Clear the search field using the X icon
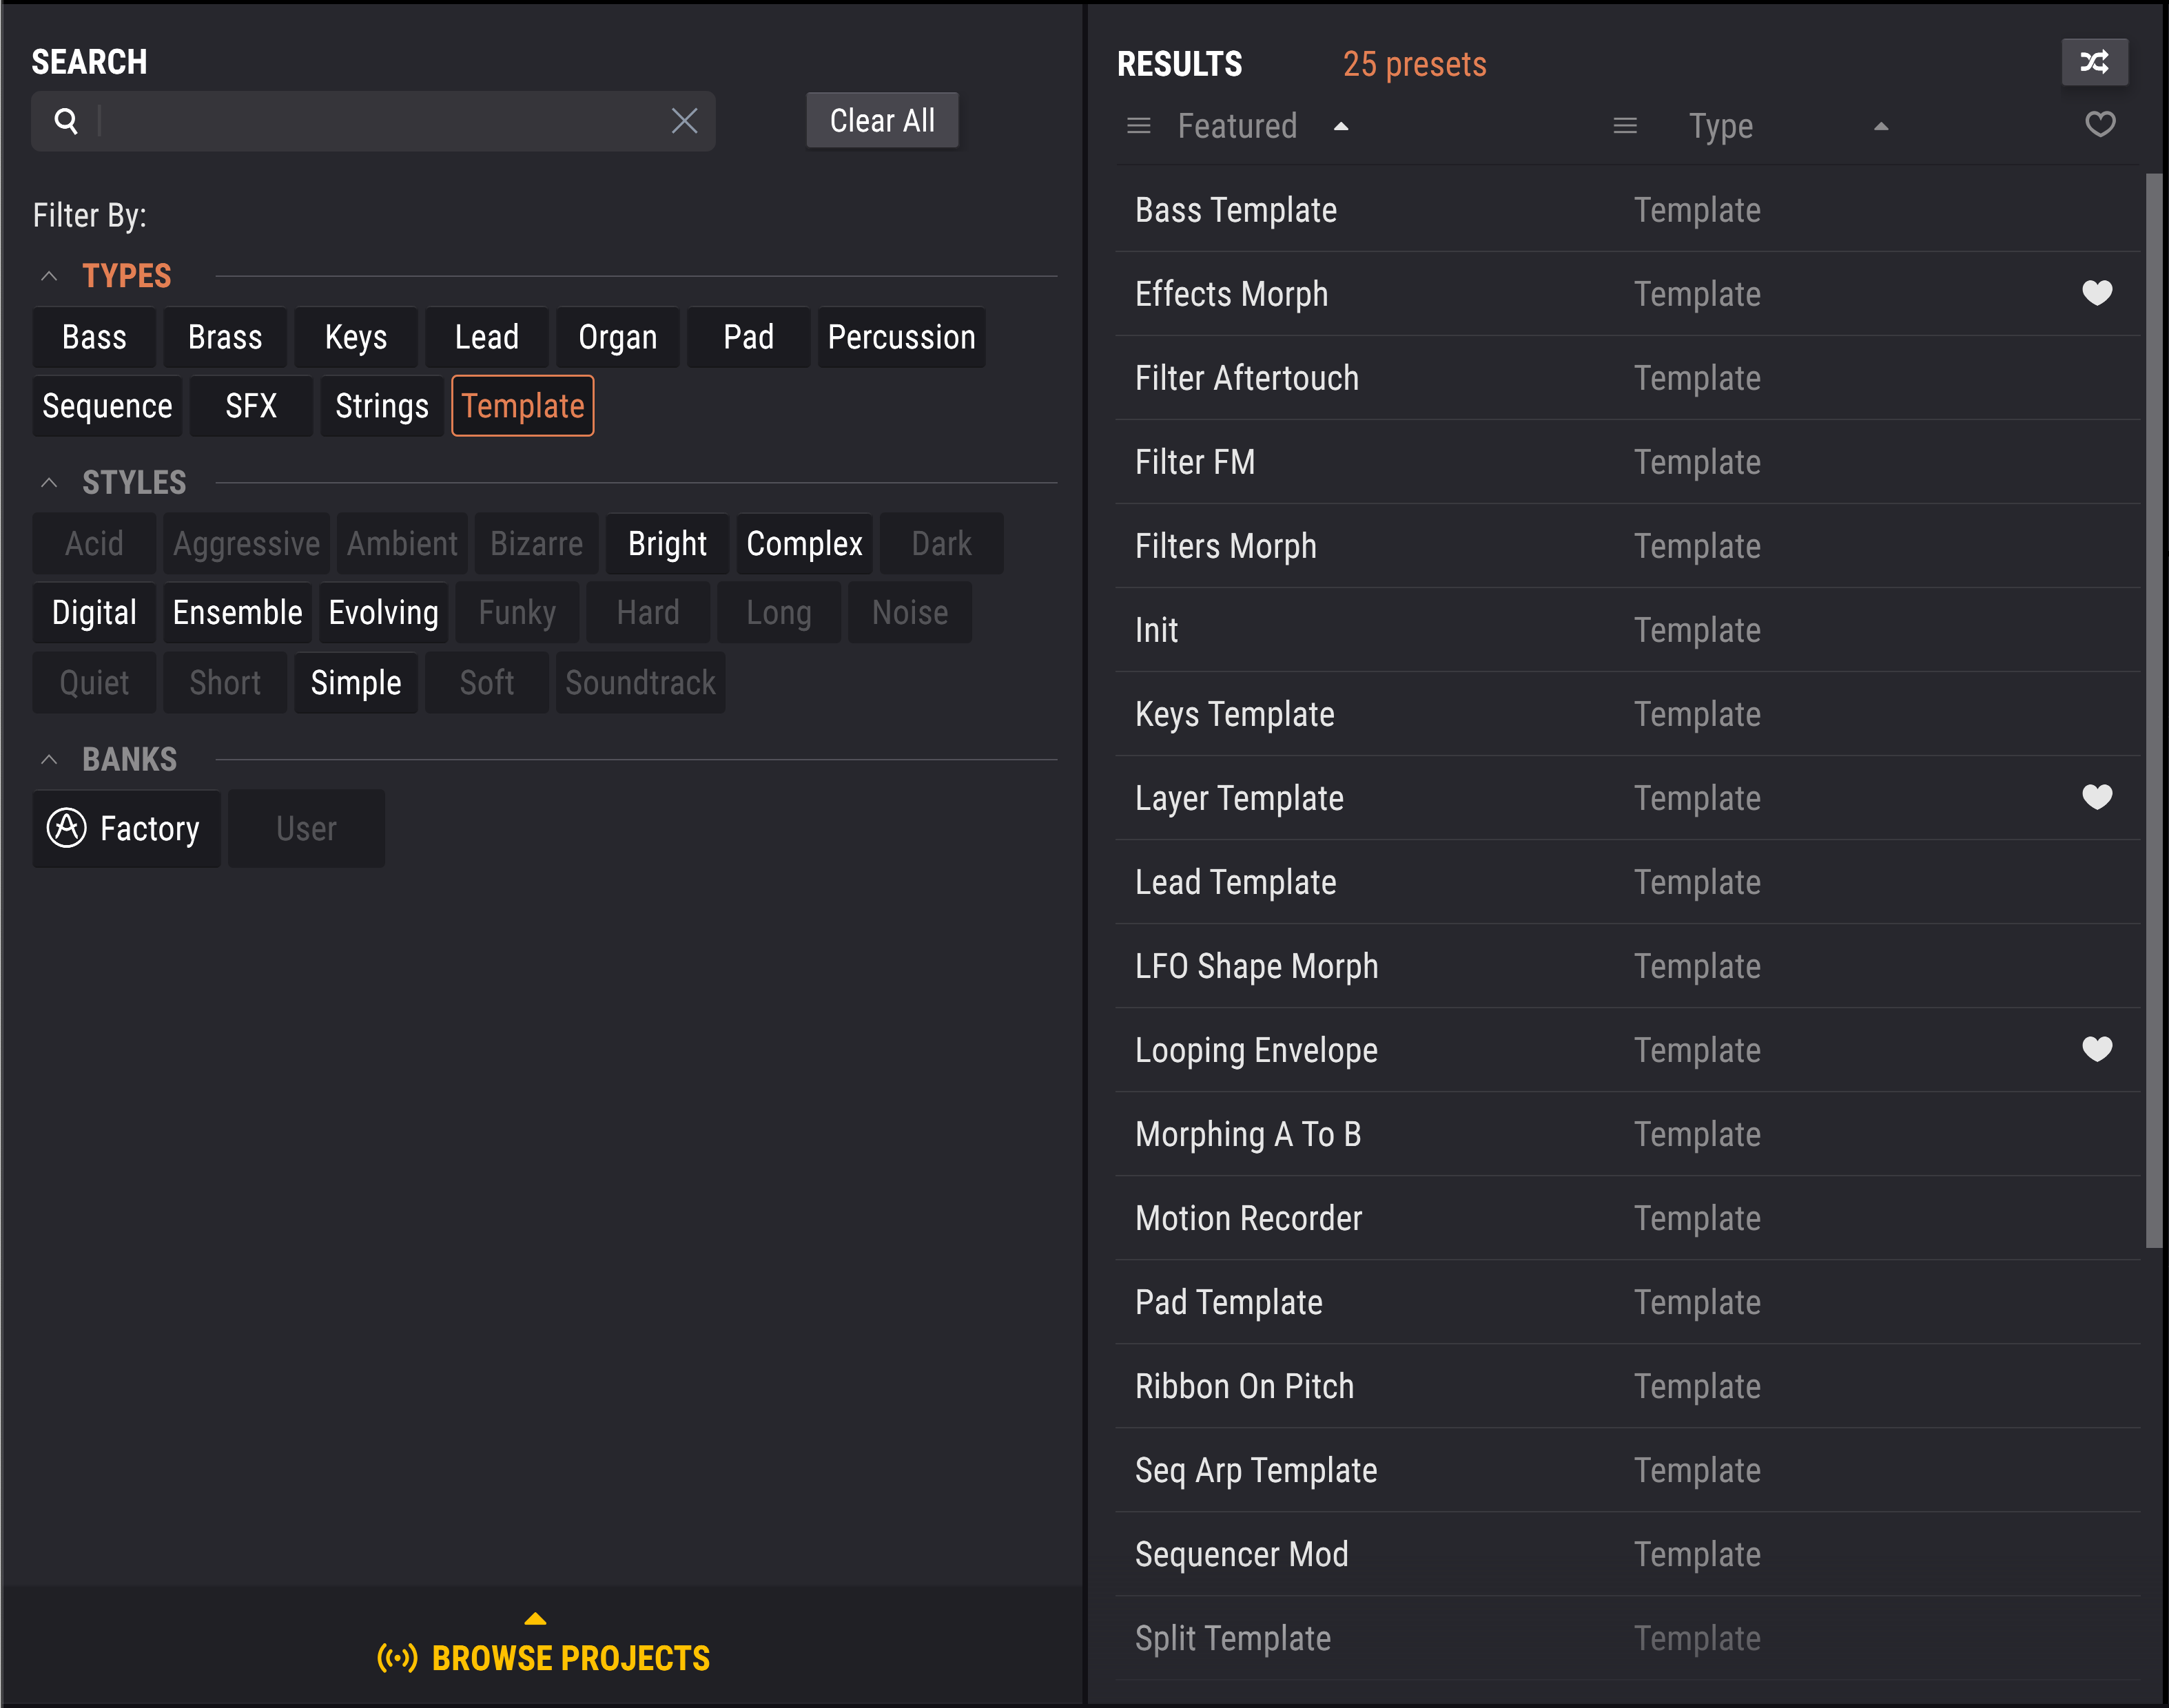The height and width of the screenshot is (1708, 2169). tap(684, 120)
